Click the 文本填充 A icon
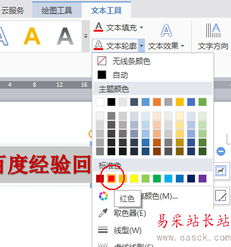 (x=99, y=27)
